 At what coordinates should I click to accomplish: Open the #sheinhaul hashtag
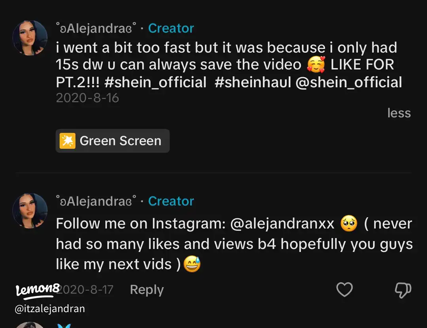[253, 82]
